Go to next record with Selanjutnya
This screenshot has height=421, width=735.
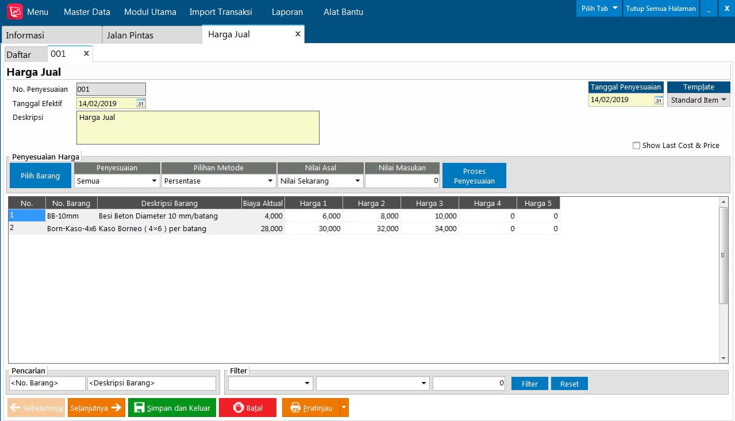click(96, 408)
